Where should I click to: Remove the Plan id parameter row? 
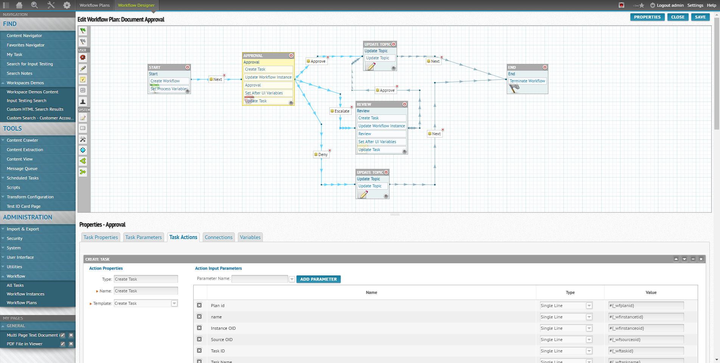click(x=199, y=305)
